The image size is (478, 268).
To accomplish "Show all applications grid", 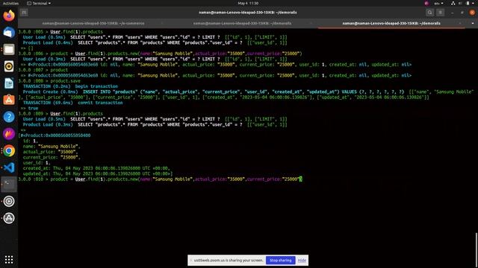I will point(9,259).
